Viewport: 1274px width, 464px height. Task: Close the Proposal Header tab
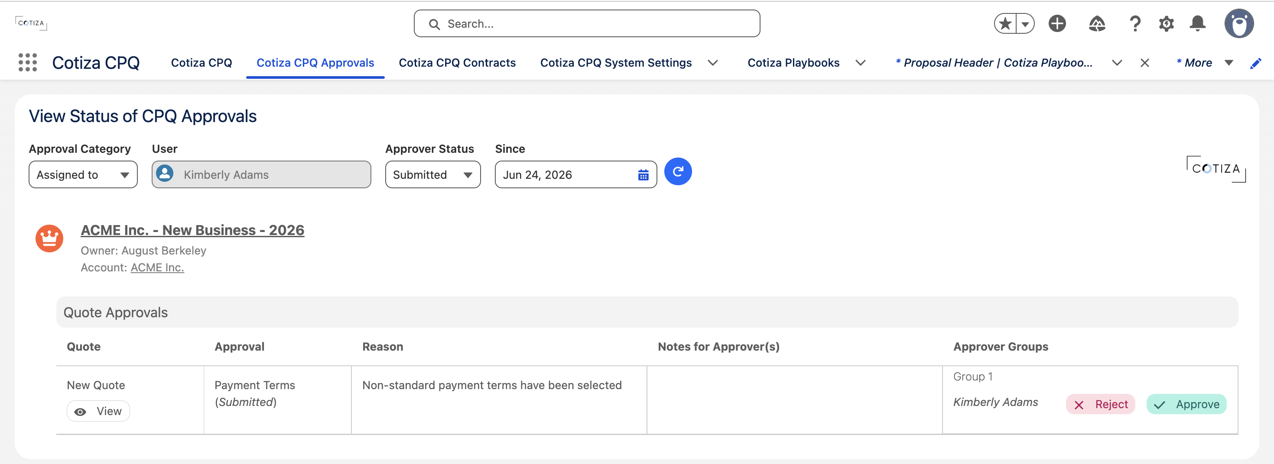pos(1144,63)
